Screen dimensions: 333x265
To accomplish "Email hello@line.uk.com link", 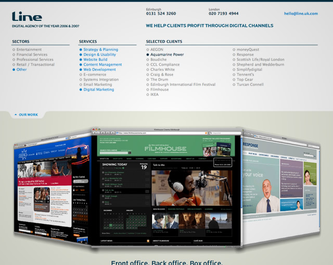I will pyautogui.click(x=301, y=14).
